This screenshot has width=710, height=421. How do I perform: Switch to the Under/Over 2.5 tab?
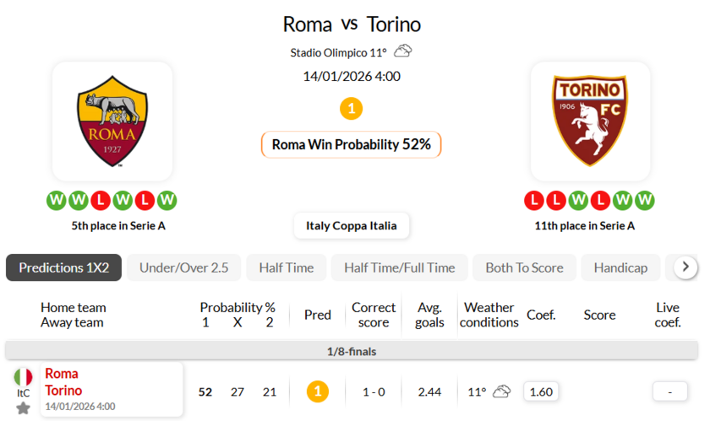coord(183,267)
